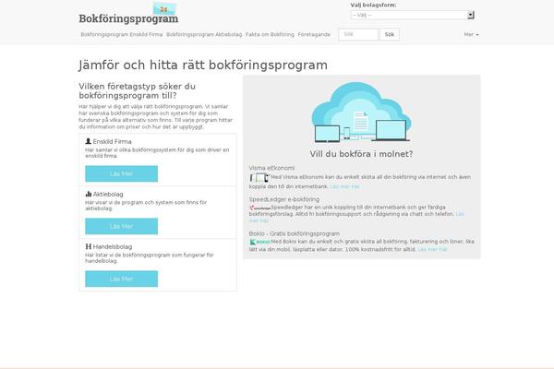This screenshot has width=554, height=369.
Task: Click the SpeedLedger e-bokföring heading
Action: pyautogui.click(x=284, y=199)
